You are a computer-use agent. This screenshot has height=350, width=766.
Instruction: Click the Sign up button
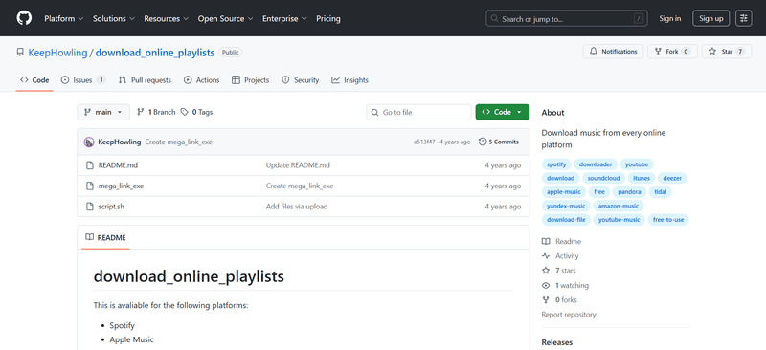click(x=710, y=18)
